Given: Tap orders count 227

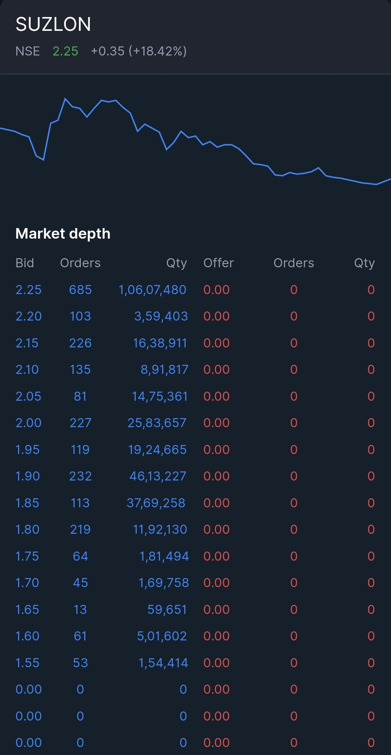Looking at the screenshot, I should (80, 423).
